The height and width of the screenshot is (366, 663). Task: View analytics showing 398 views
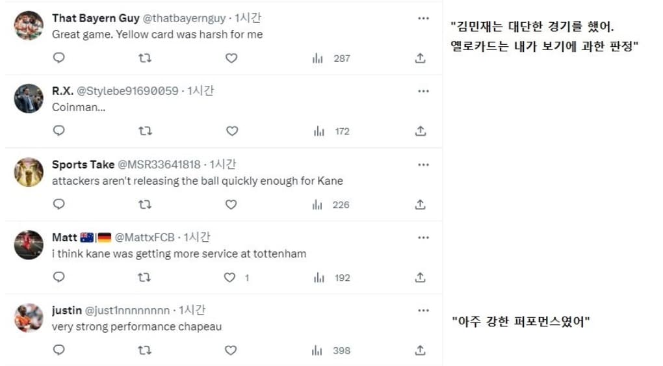point(333,350)
